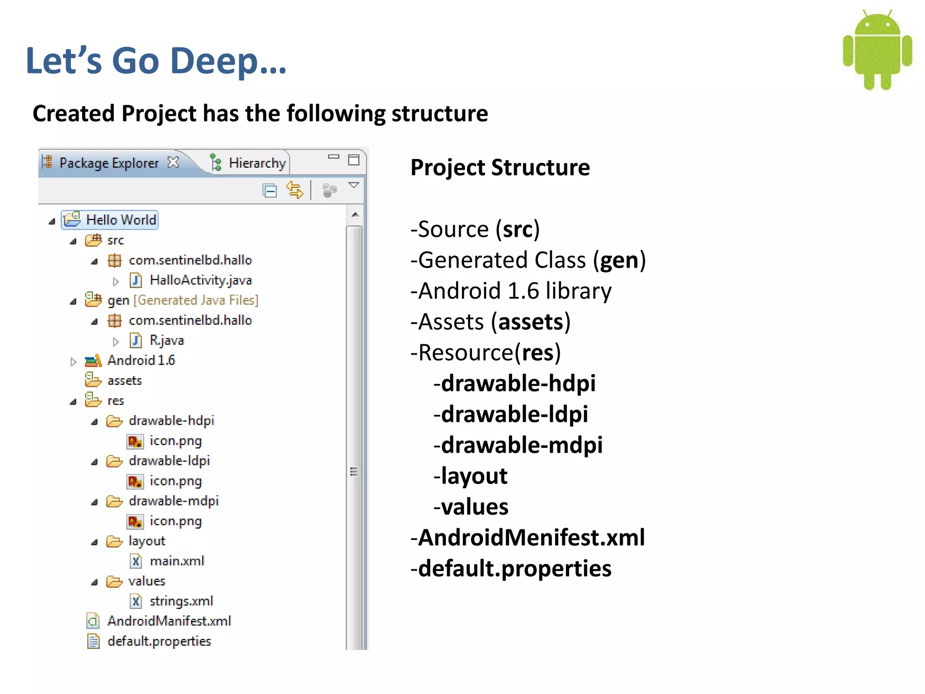
Task: Switch to the Hierarchy tab
Action: 257,163
